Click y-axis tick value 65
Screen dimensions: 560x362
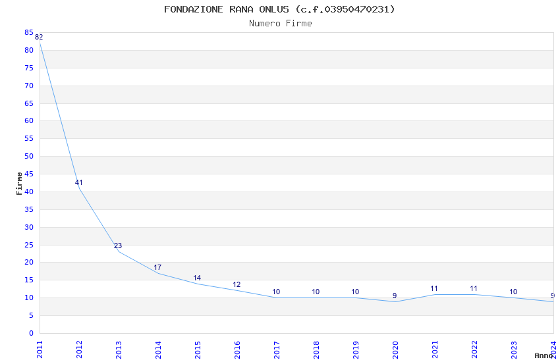pyautogui.click(x=29, y=103)
